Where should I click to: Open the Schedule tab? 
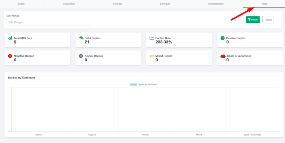coord(165,4)
